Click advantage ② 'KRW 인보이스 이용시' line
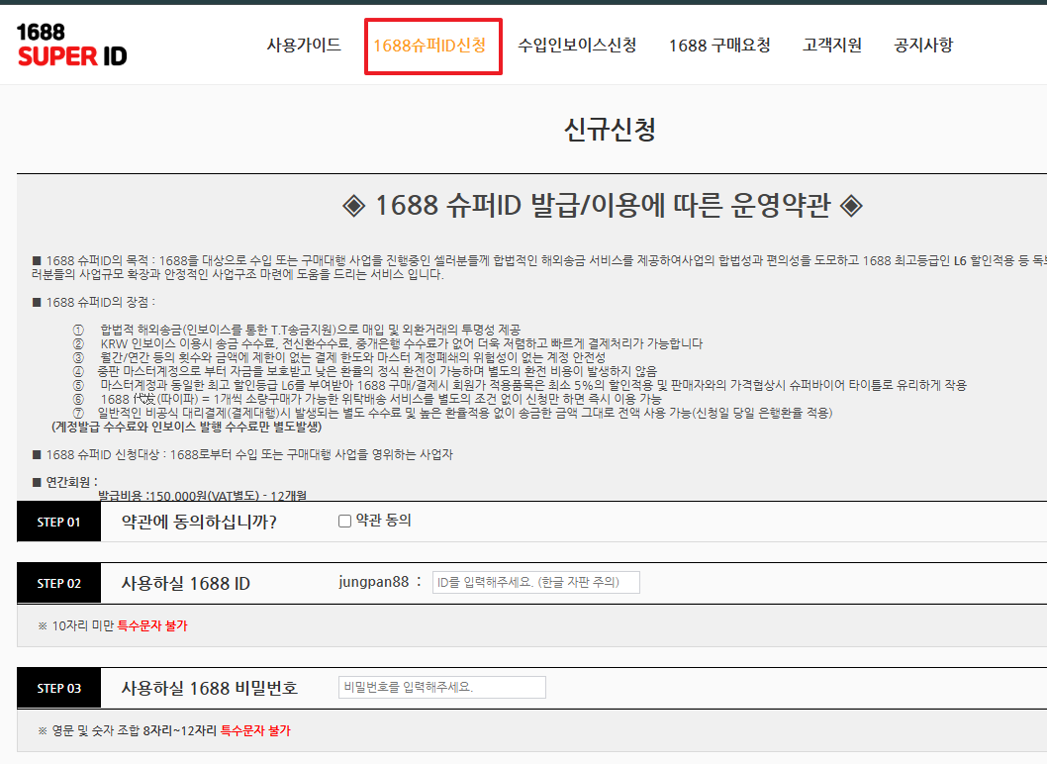 (388, 343)
